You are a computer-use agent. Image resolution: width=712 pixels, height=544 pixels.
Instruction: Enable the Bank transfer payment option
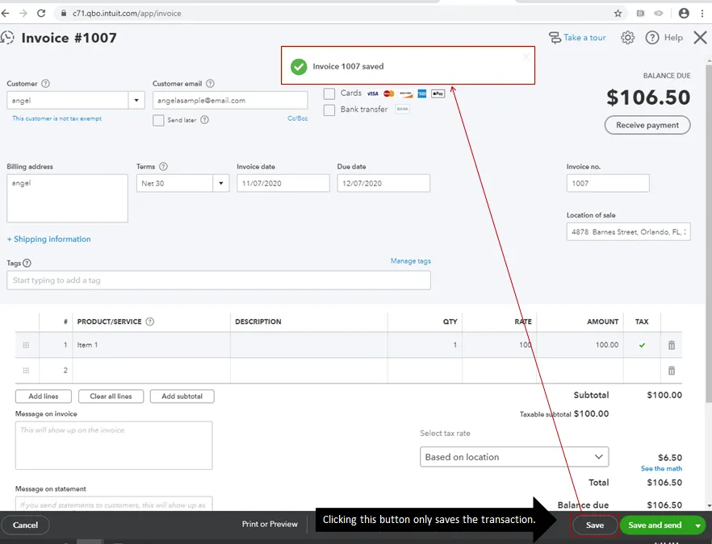click(329, 110)
